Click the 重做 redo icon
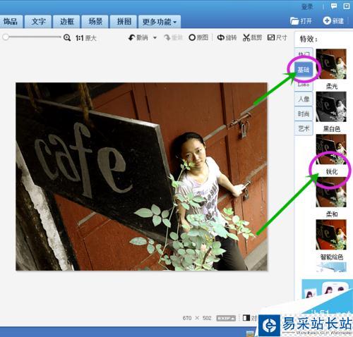This screenshot has height=337, width=353. point(174,37)
